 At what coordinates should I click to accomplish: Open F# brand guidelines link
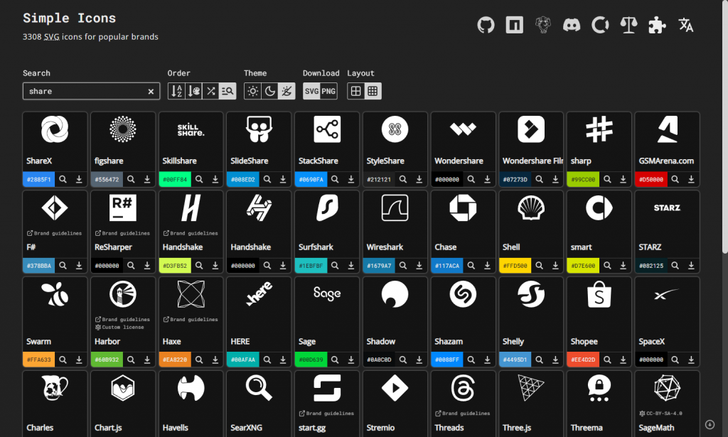click(x=54, y=233)
